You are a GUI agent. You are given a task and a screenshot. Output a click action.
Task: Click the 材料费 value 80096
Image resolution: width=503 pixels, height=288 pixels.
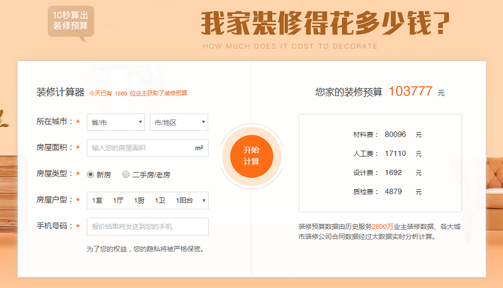tap(395, 135)
